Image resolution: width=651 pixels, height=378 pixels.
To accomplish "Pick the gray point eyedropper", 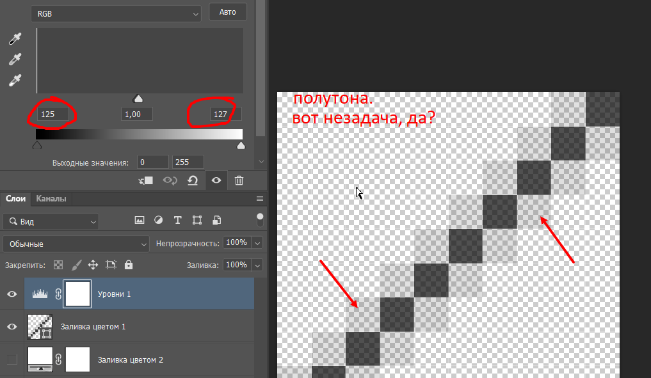I will 15,59.
